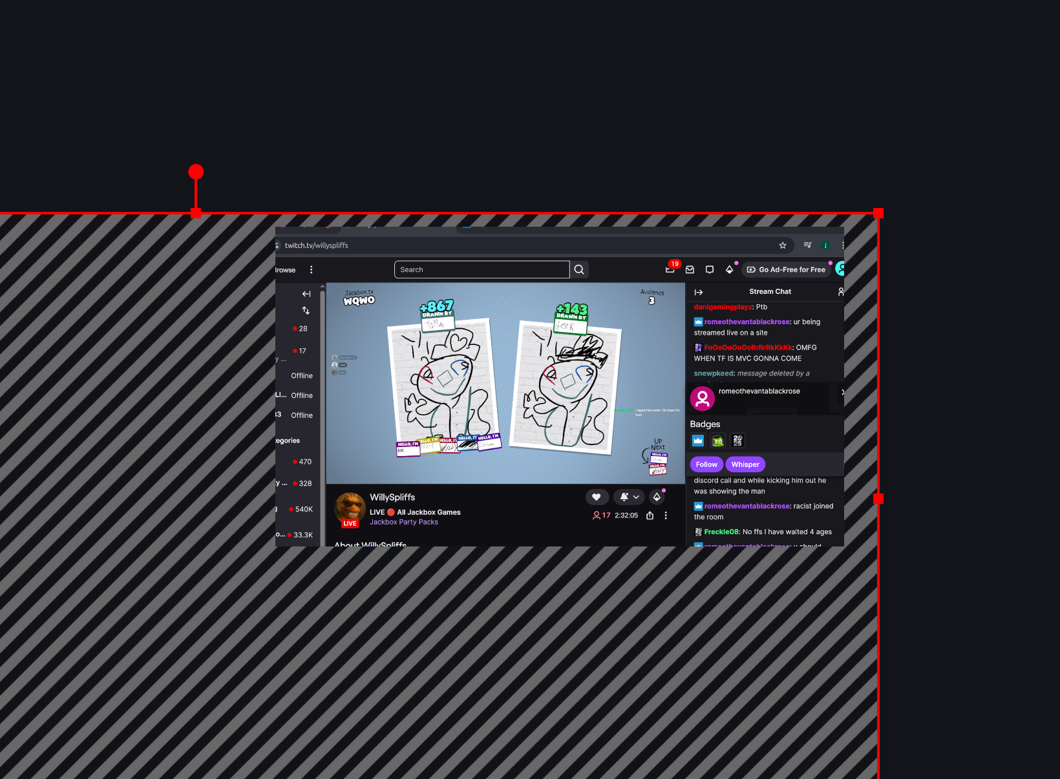Click the Browse navigation item
This screenshot has height=779, width=1060.
coord(285,270)
